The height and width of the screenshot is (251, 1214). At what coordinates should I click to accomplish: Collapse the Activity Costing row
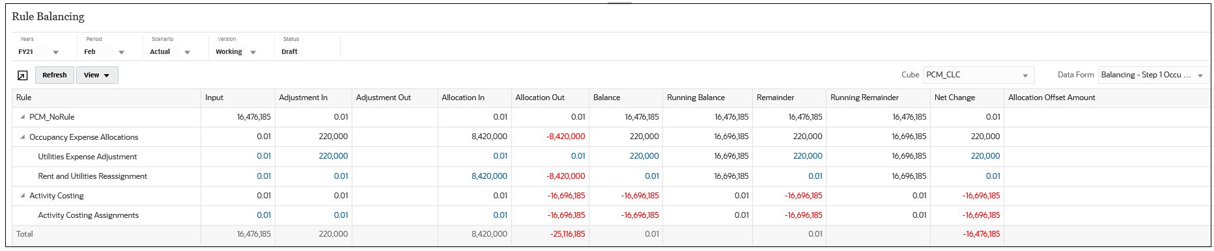(x=23, y=196)
